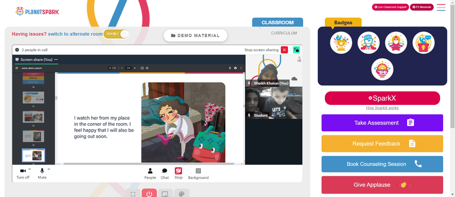Click the palette color icon
This screenshot has width=455, height=197.
182,193
